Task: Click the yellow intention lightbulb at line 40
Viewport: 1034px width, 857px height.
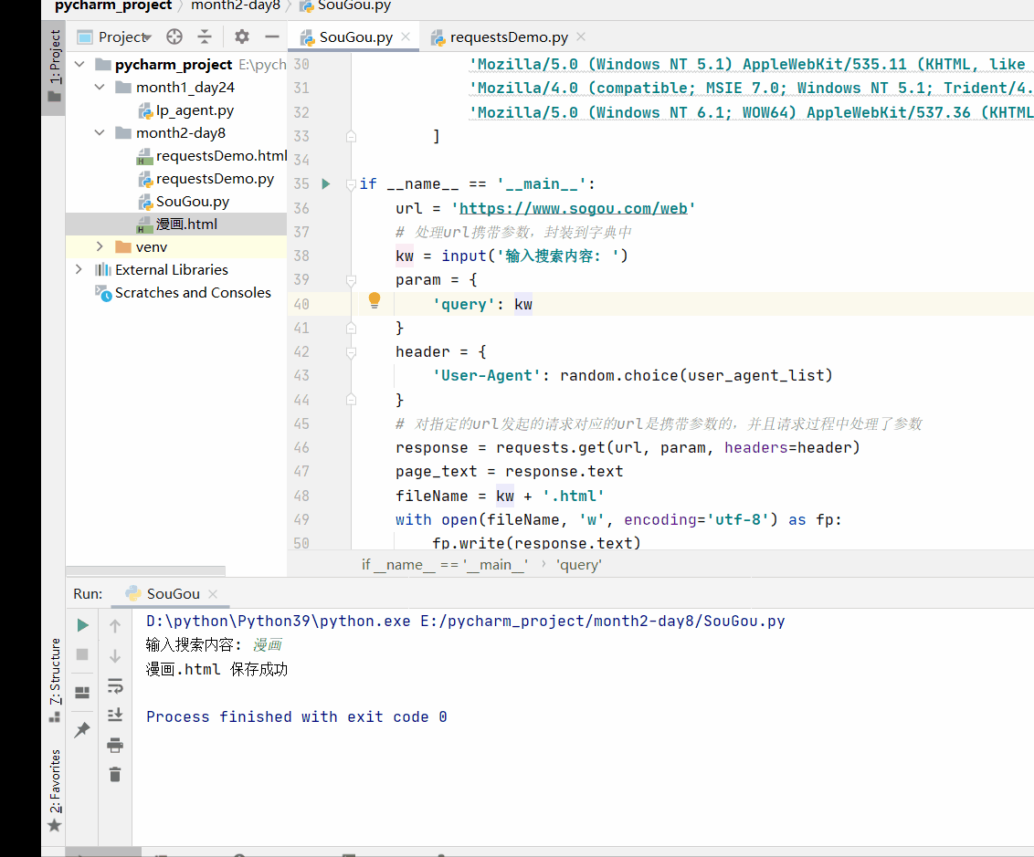Action: tap(374, 301)
